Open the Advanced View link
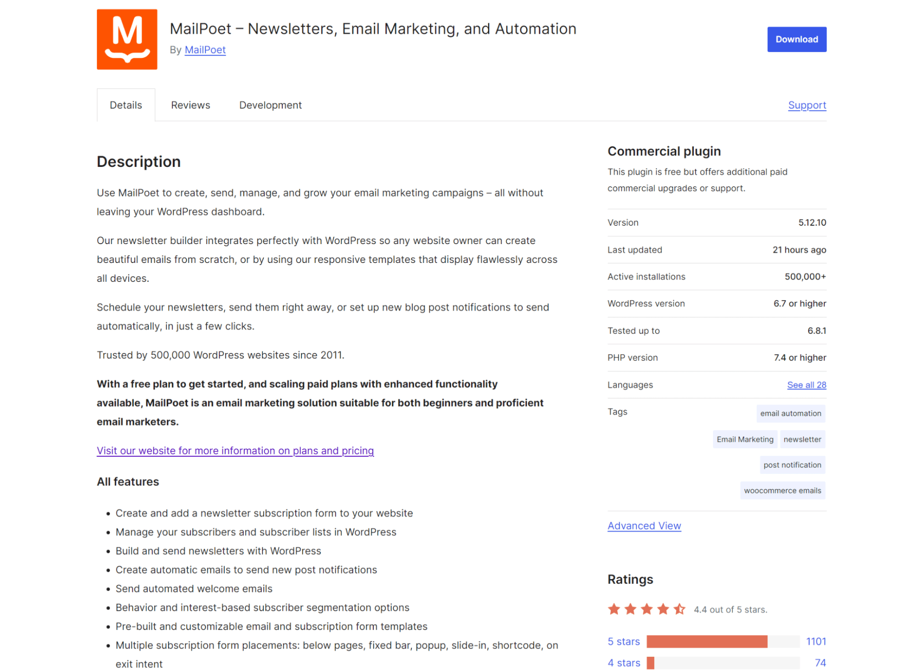The width and height of the screenshot is (919, 672). (x=644, y=526)
